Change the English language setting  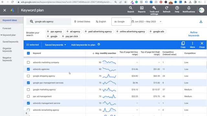[101, 22]
